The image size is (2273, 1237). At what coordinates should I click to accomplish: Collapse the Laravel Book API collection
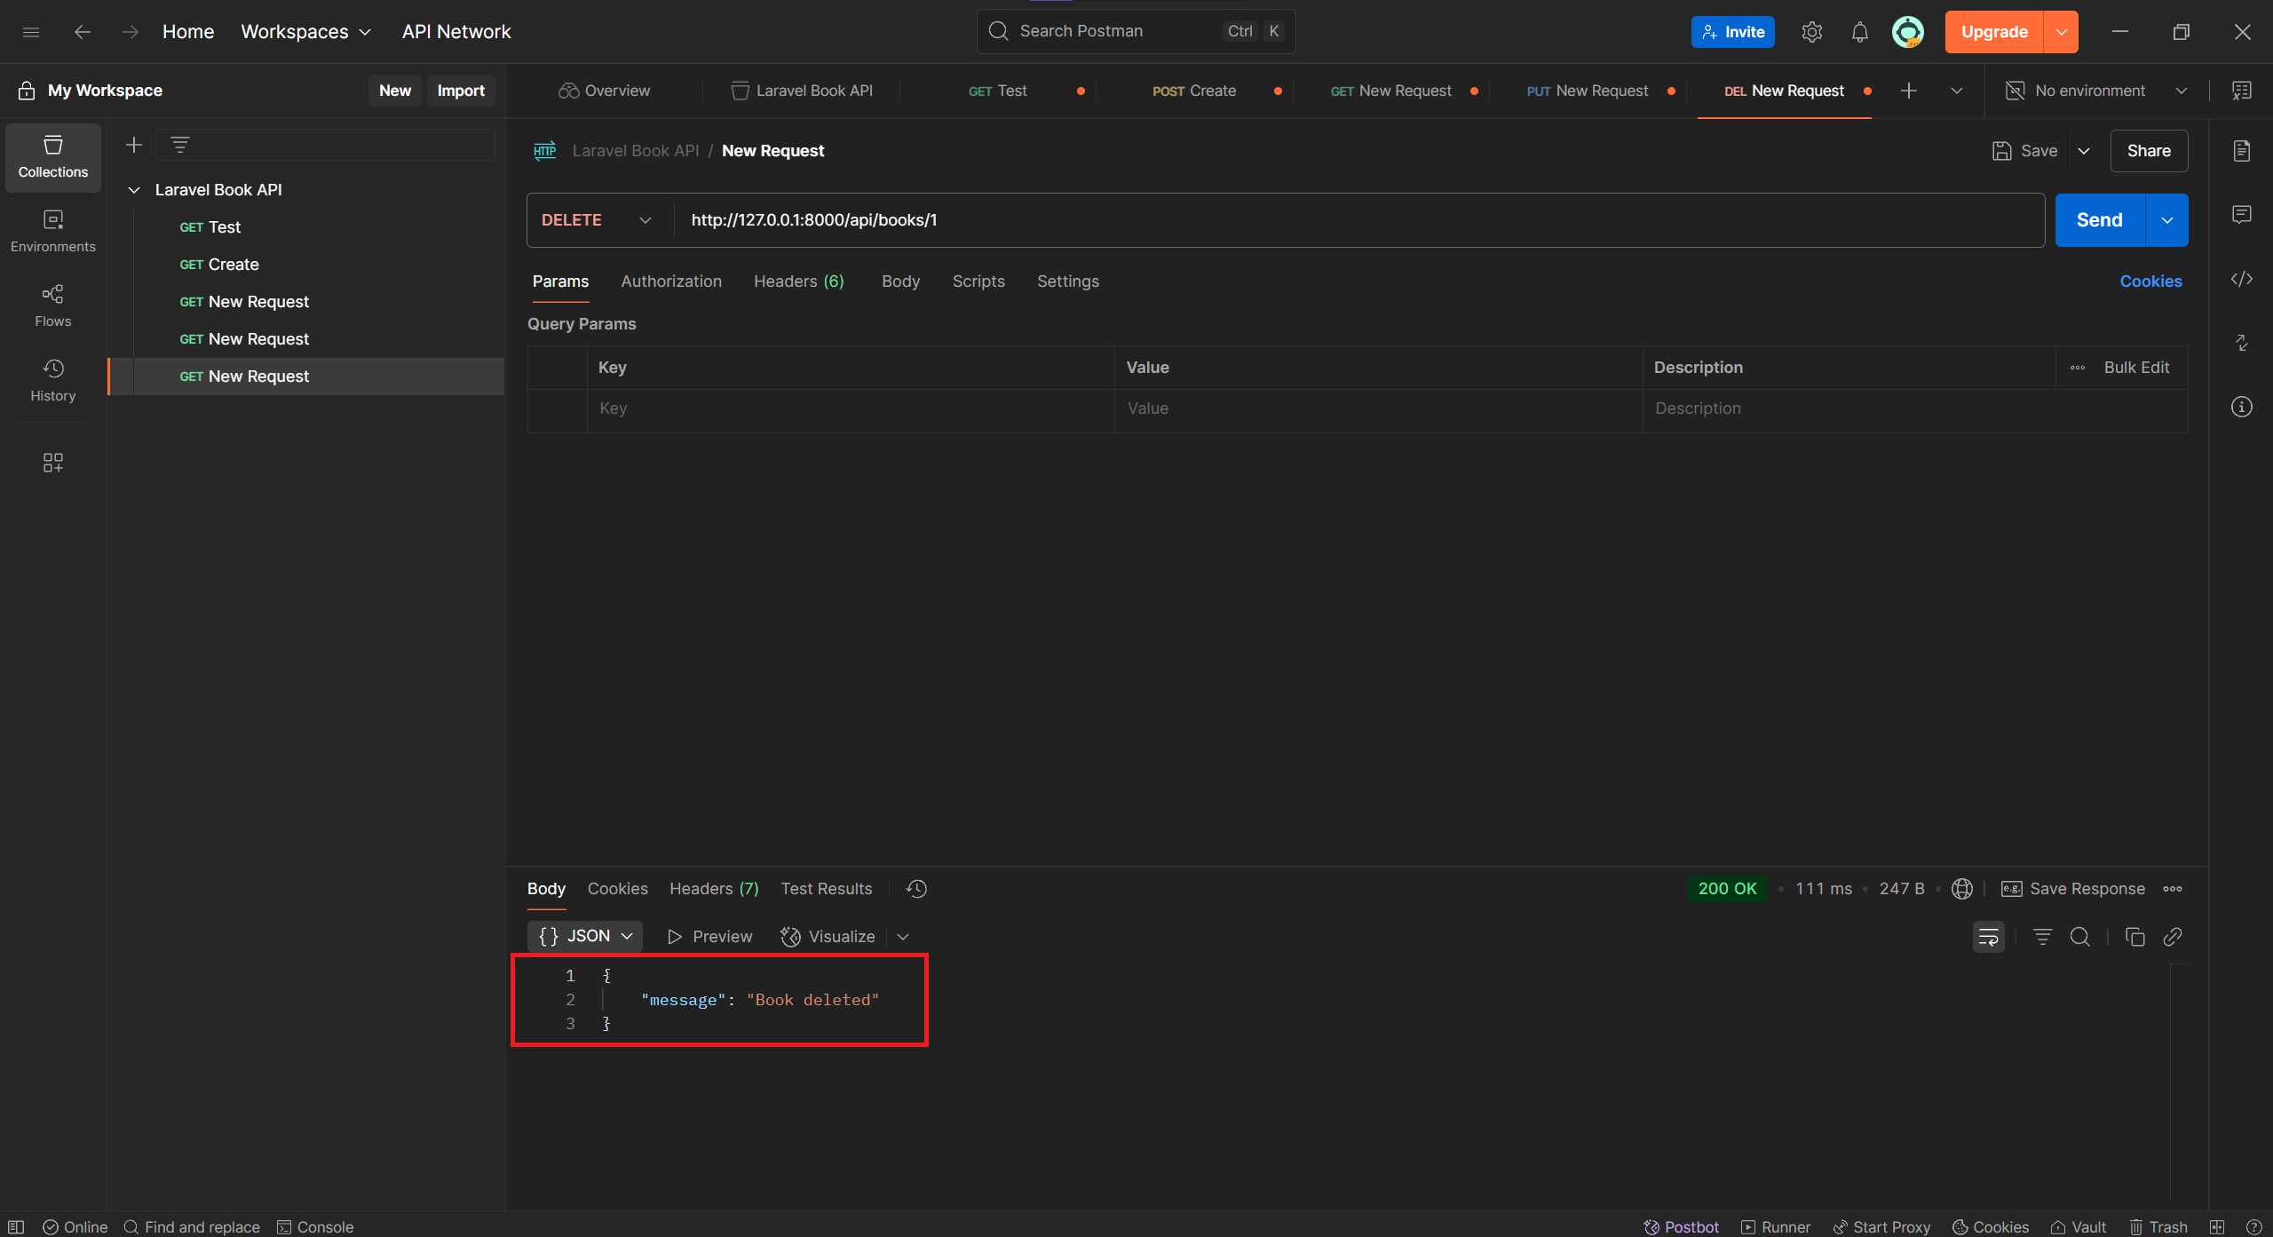pos(133,189)
